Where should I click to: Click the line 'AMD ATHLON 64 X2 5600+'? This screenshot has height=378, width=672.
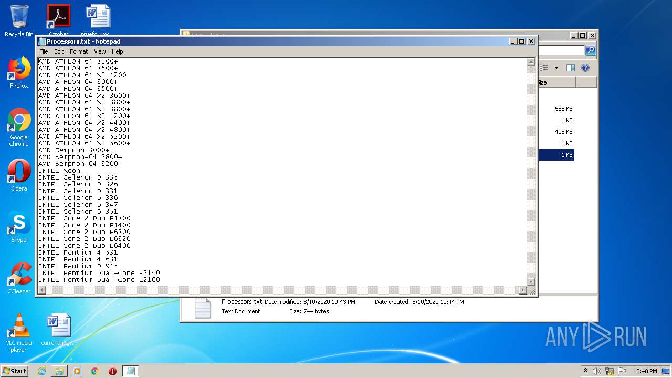pos(85,143)
